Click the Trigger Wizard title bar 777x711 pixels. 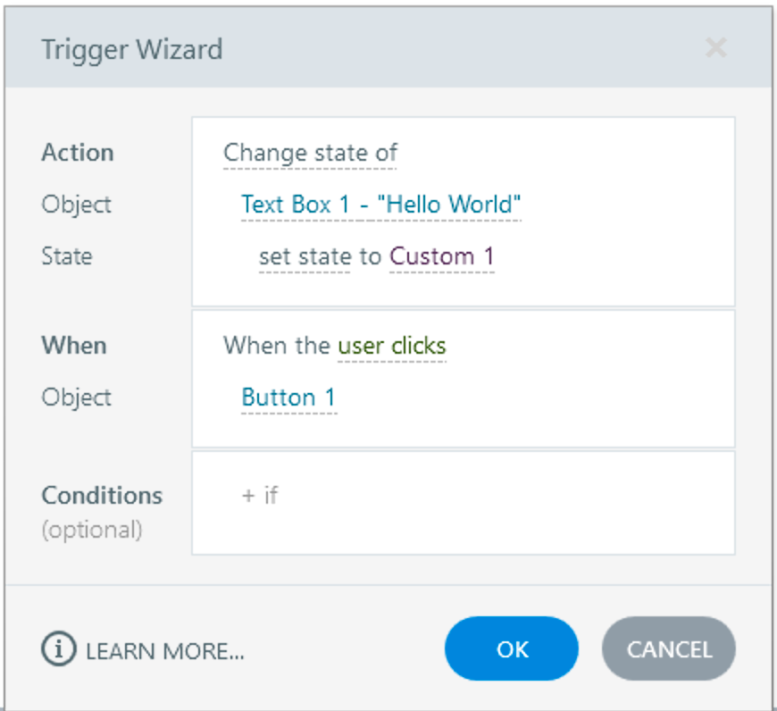pos(357,49)
